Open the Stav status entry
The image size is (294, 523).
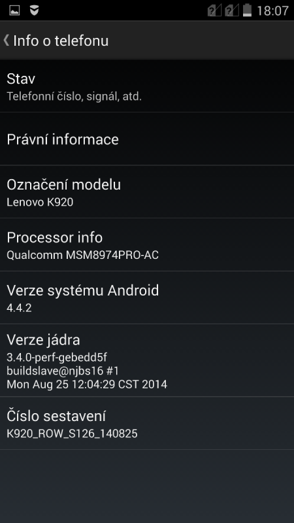click(x=147, y=86)
